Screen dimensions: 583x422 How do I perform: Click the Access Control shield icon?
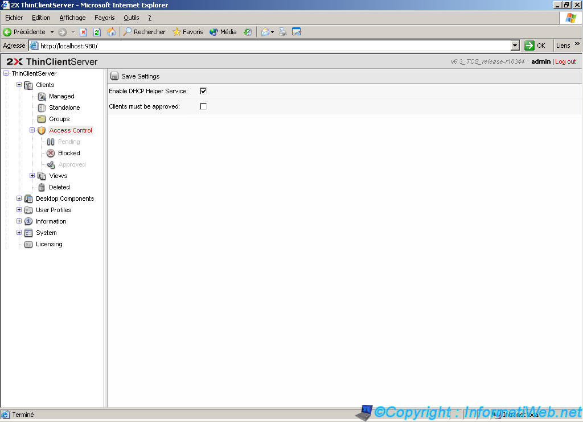coord(42,130)
